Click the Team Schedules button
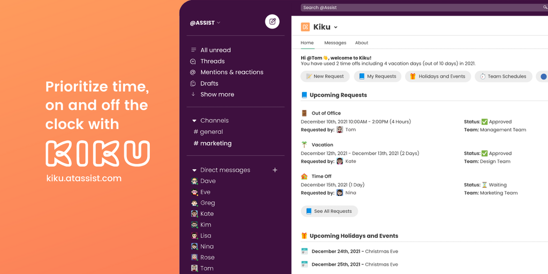 click(503, 77)
